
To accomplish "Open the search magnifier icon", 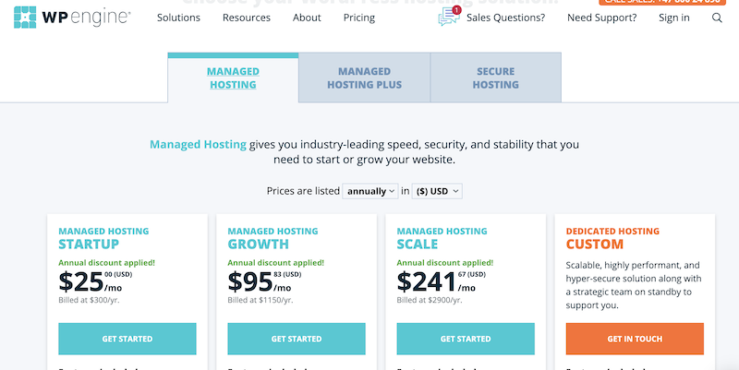I will tap(717, 18).
